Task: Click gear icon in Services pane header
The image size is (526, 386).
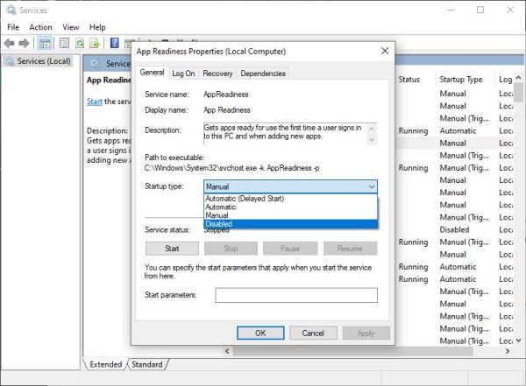Action: coord(95,63)
